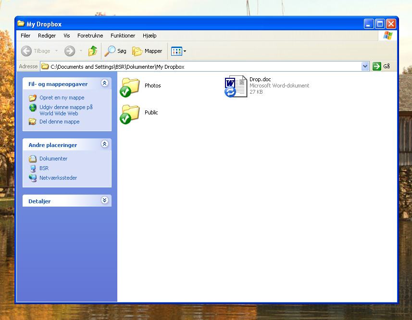The height and width of the screenshot is (320, 412).
Task: Click the Up folder toolbar icon
Action: (93, 51)
